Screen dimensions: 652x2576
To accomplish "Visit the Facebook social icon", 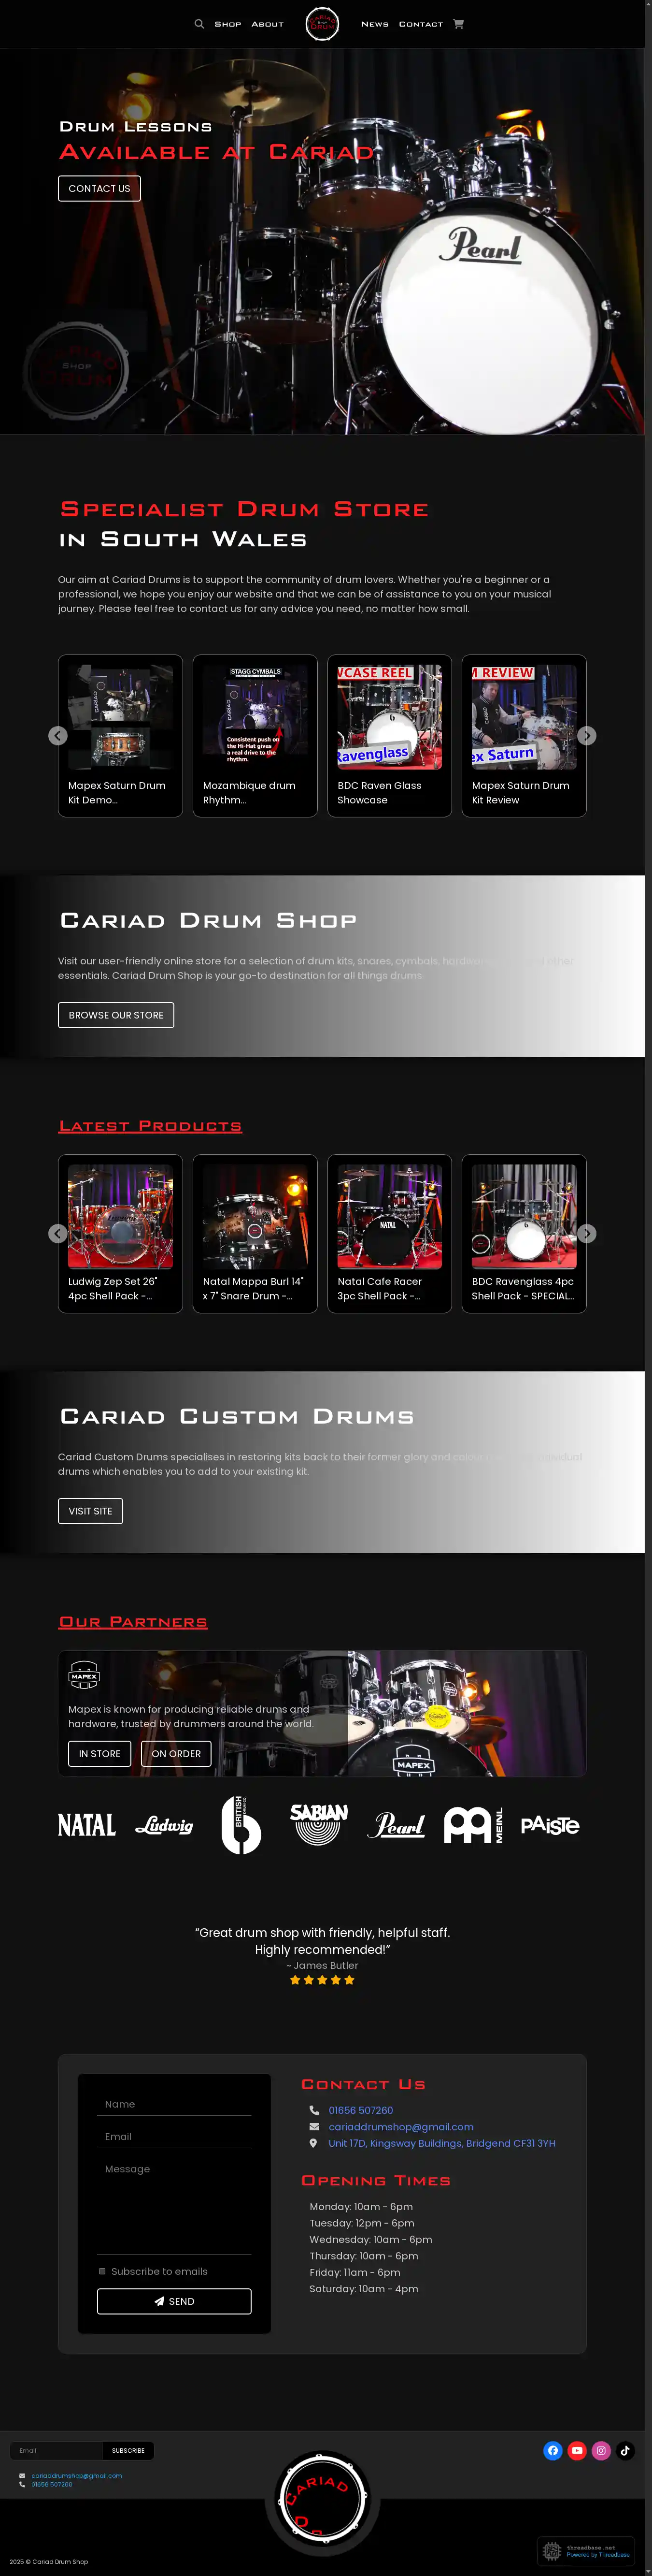I will 552,2450.
